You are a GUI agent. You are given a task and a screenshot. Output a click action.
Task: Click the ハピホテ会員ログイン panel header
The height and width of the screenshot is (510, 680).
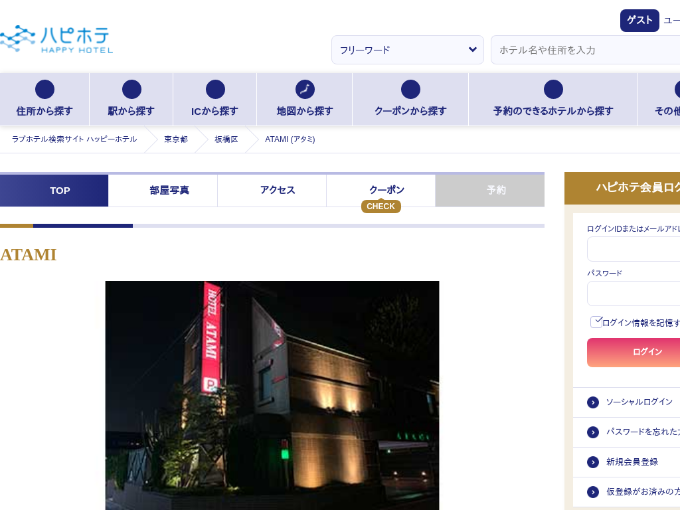point(622,188)
